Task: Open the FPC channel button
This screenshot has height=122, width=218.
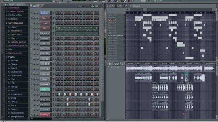Action: (45, 28)
